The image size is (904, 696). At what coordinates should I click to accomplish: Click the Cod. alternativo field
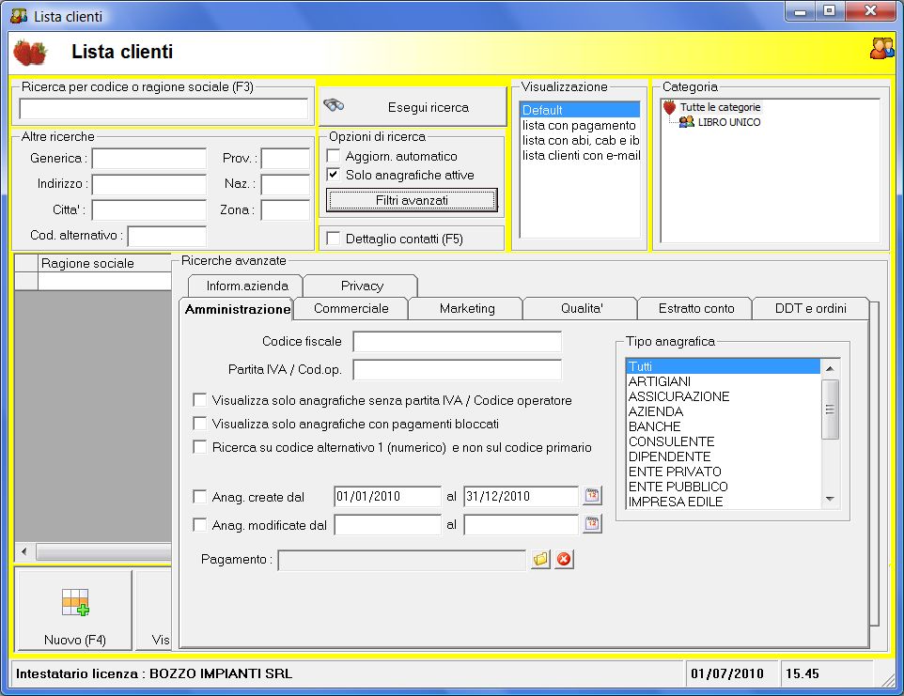click(167, 236)
